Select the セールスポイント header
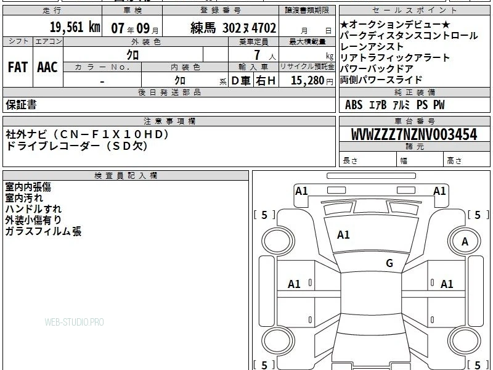This screenshot has width=493, height=370. (414, 10)
